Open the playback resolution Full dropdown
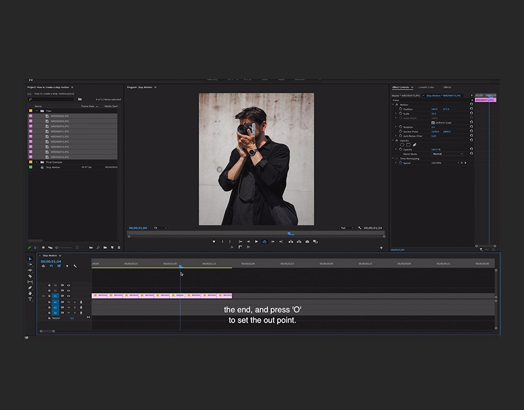Viewport: 524px width, 410px height. pos(347,228)
